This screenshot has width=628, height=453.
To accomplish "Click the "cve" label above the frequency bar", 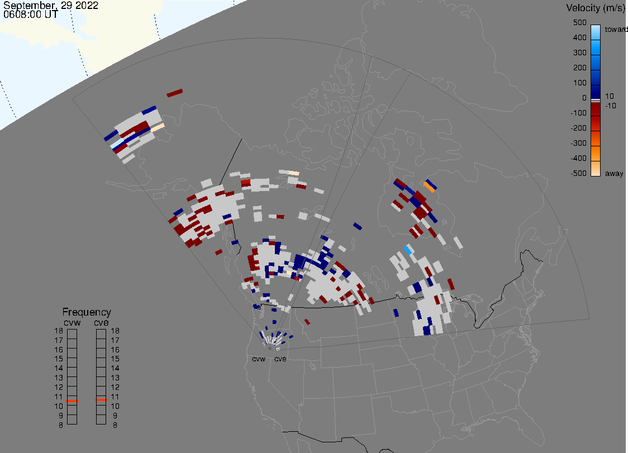I will 101,322.
